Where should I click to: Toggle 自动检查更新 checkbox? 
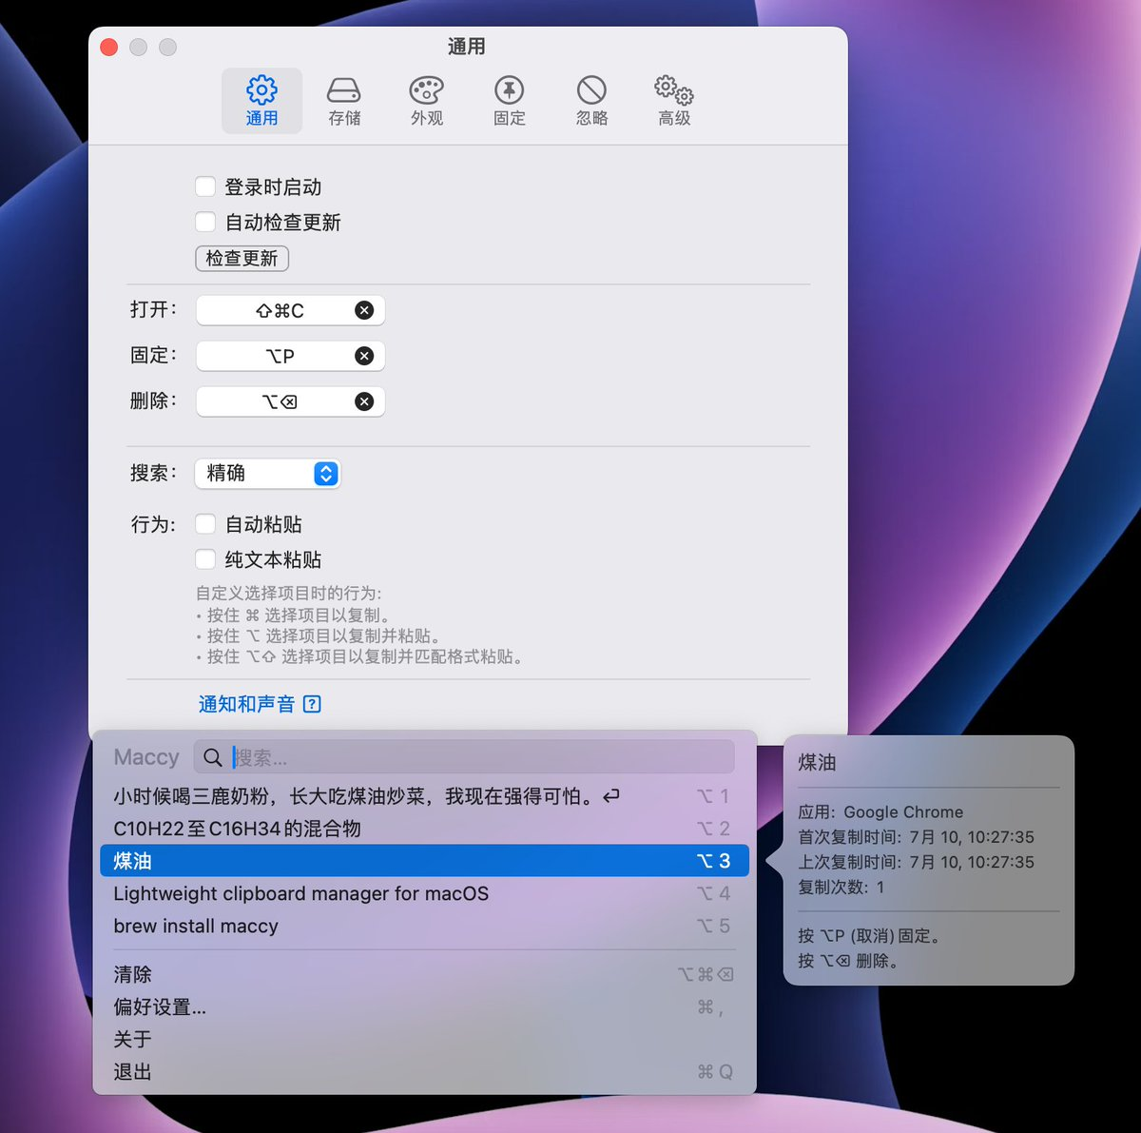205,222
